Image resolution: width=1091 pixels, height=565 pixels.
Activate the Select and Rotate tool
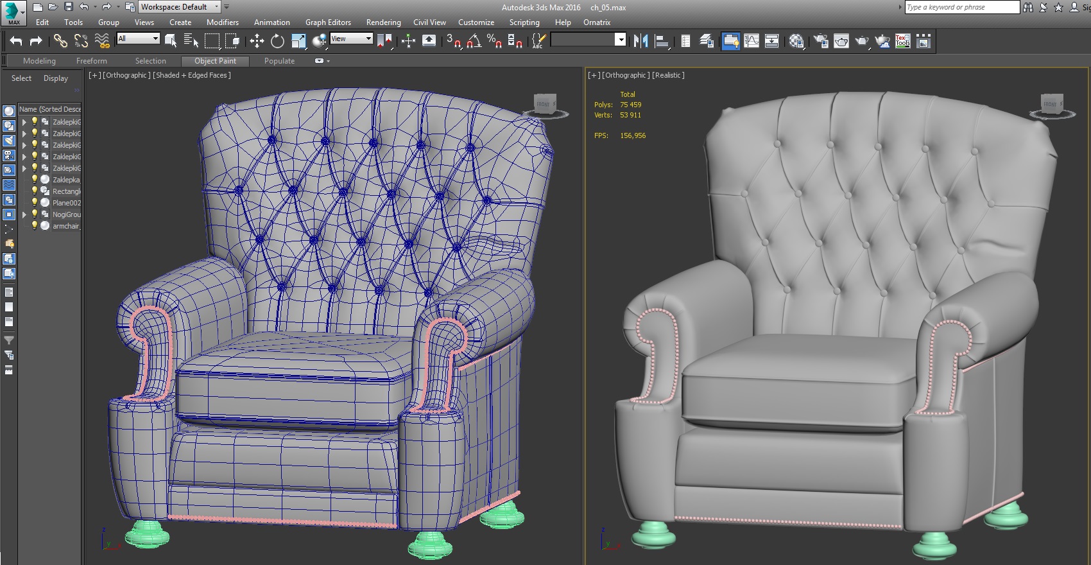(x=277, y=41)
